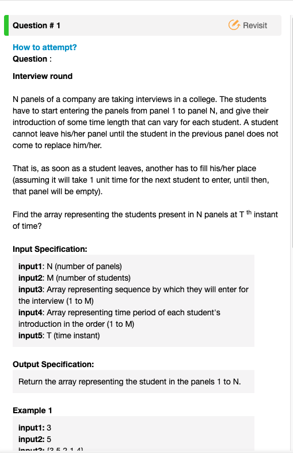Open the How to attempt? link
293x453 pixels.
click(45, 47)
